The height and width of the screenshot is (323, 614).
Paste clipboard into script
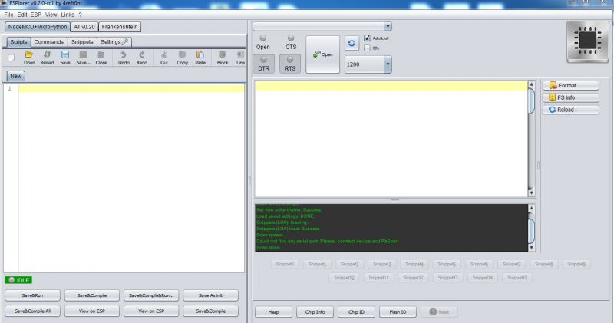click(x=200, y=58)
